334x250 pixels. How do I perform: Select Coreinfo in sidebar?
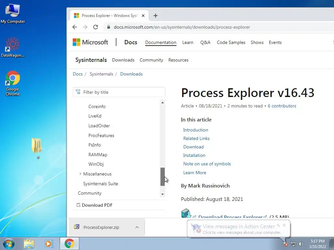click(x=97, y=106)
